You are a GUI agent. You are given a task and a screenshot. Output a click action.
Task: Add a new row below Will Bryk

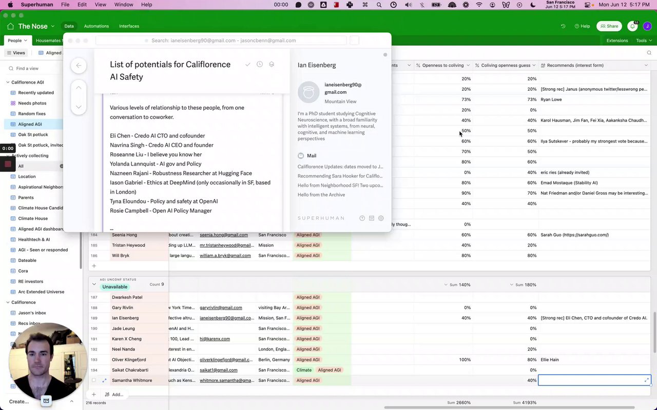[94, 266]
